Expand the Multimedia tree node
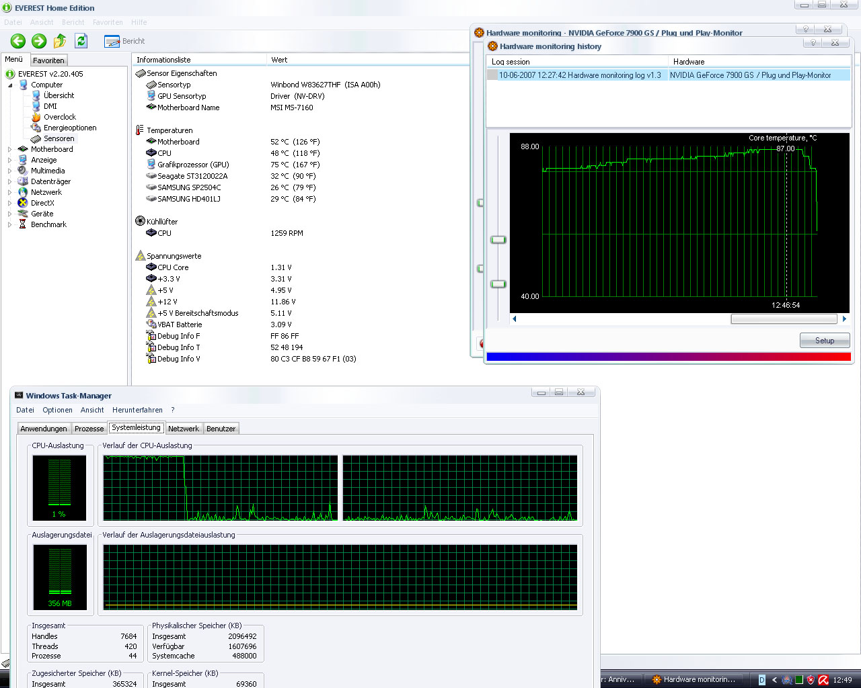This screenshot has height=688, width=861. click(10, 171)
